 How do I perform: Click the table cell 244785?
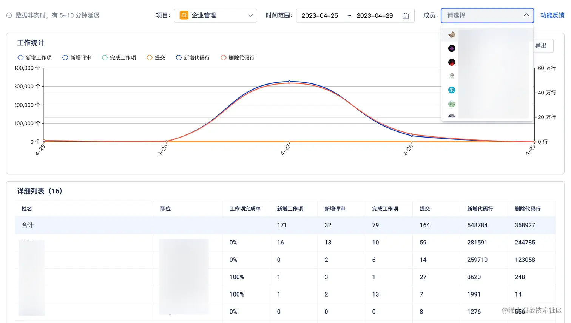click(x=525, y=243)
